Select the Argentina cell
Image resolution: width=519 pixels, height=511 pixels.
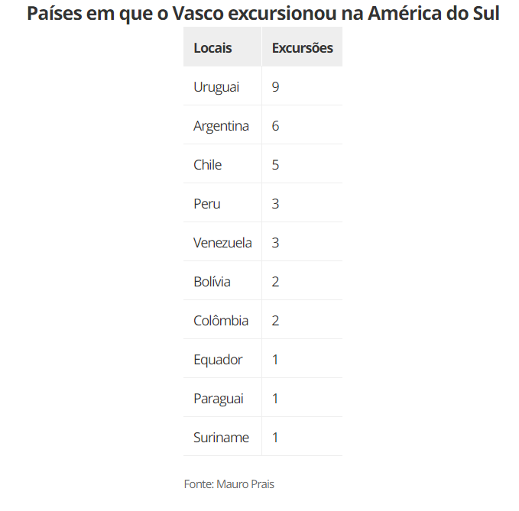click(221, 126)
